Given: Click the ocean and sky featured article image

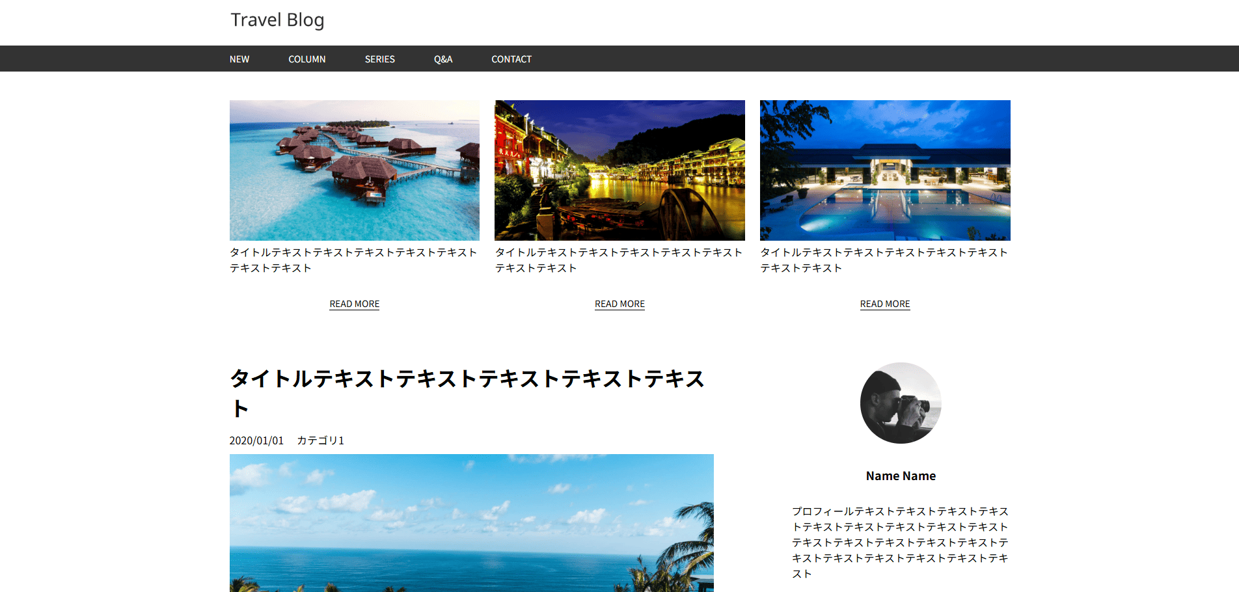Looking at the screenshot, I should tap(472, 522).
